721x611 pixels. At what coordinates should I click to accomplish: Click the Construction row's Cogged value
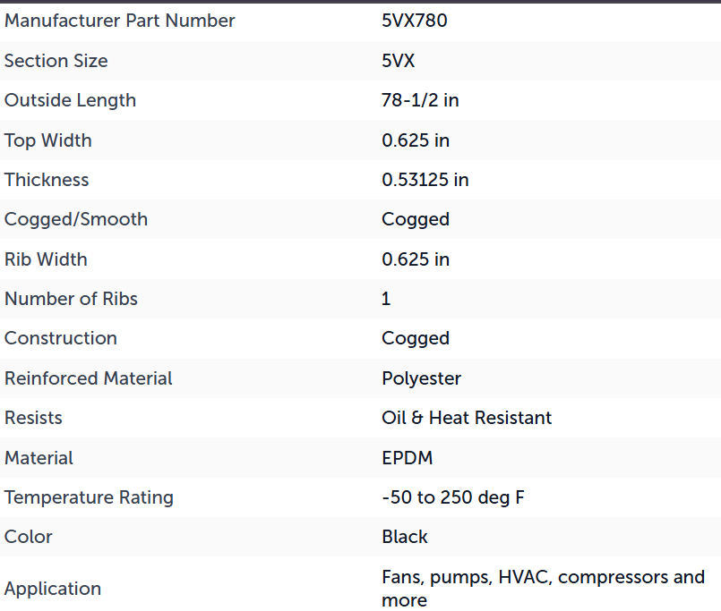click(x=416, y=339)
